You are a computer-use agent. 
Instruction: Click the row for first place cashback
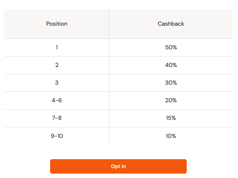[118, 48]
